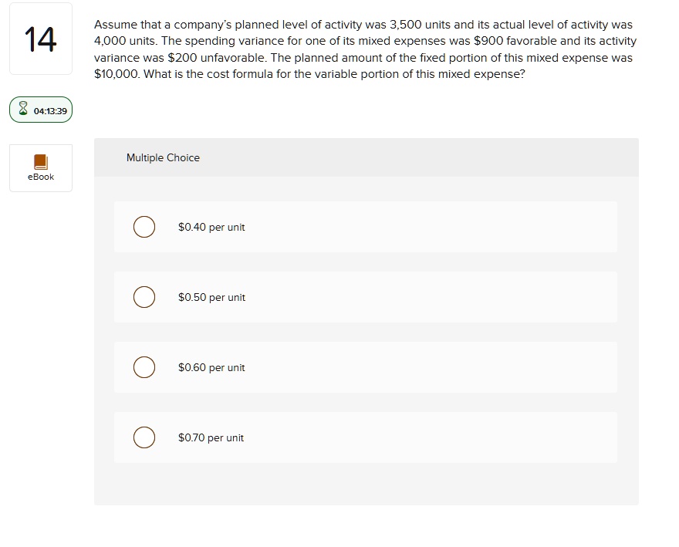Click the hourglass icon in the timer pill
This screenshot has height=547, width=679.
point(23,110)
